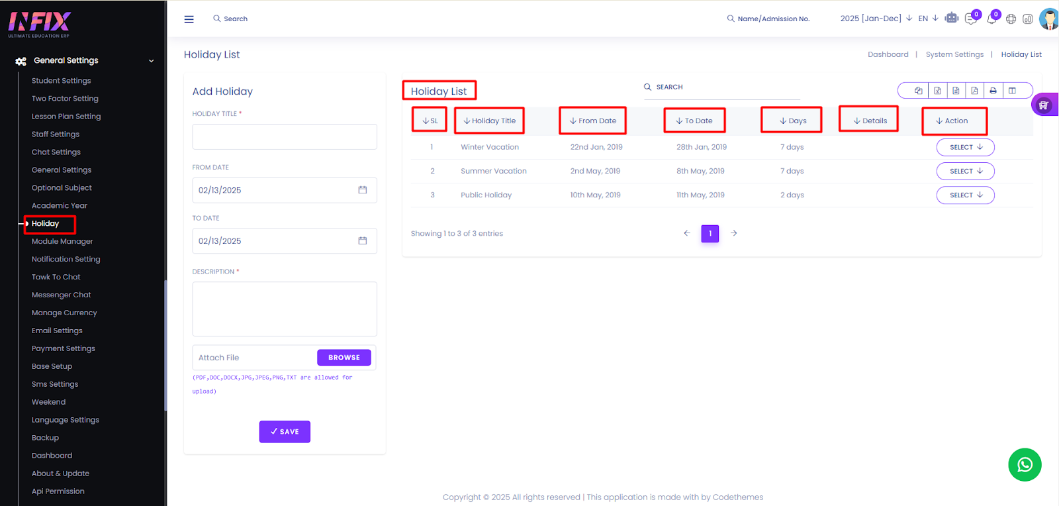This screenshot has width=1059, height=506.
Task: Sort the table by From Date
Action: click(x=592, y=121)
